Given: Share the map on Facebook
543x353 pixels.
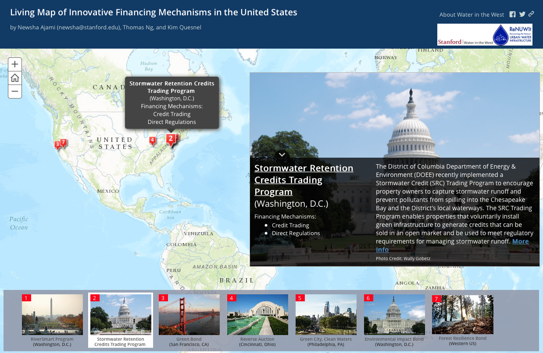Looking at the screenshot, I should coord(512,14).
